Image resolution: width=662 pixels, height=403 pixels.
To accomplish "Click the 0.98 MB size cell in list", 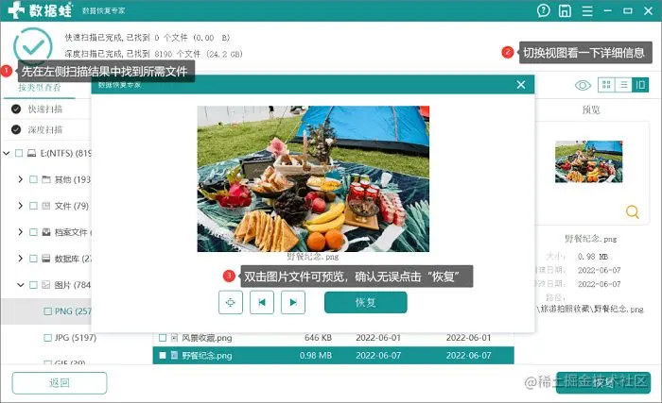I will pyautogui.click(x=316, y=356).
